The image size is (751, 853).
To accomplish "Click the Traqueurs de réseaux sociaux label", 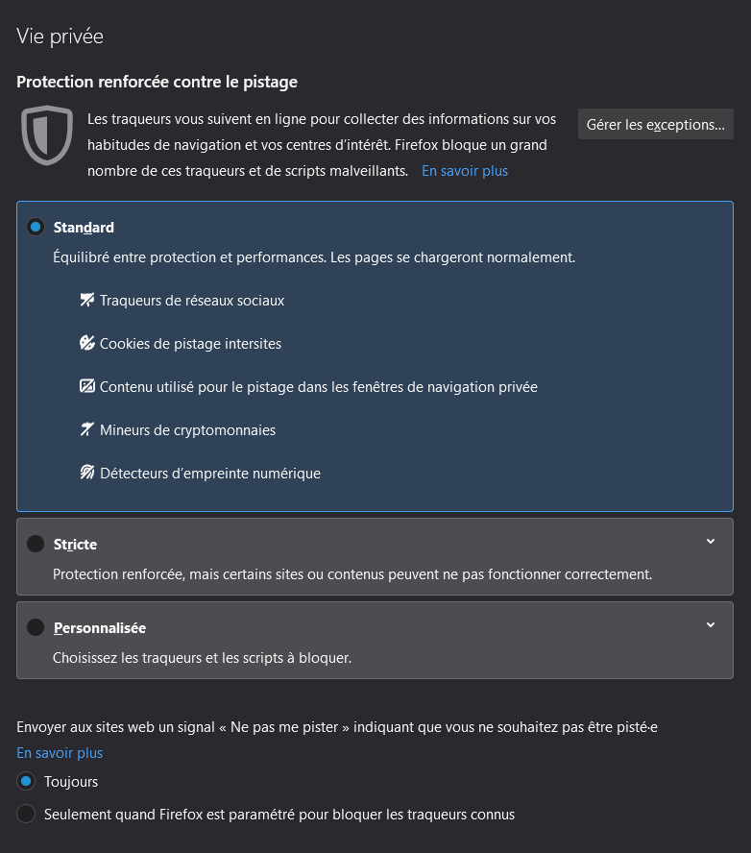I will [x=192, y=301].
